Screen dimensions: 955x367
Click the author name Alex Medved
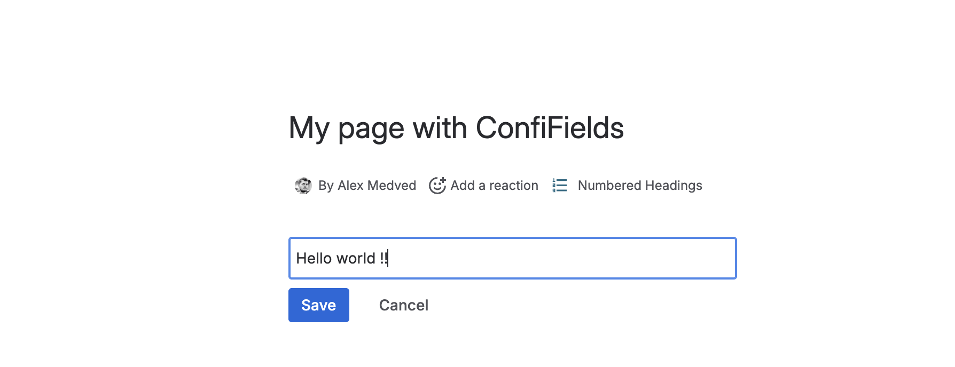click(377, 186)
